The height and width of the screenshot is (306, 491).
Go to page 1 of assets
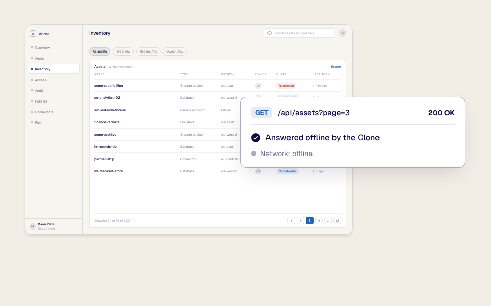tap(291, 220)
